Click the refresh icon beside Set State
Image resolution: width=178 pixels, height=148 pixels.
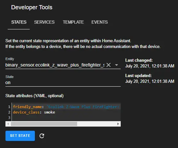42,136
